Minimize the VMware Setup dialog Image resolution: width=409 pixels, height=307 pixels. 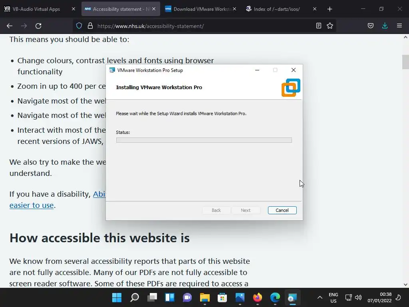(x=257, y=70)
